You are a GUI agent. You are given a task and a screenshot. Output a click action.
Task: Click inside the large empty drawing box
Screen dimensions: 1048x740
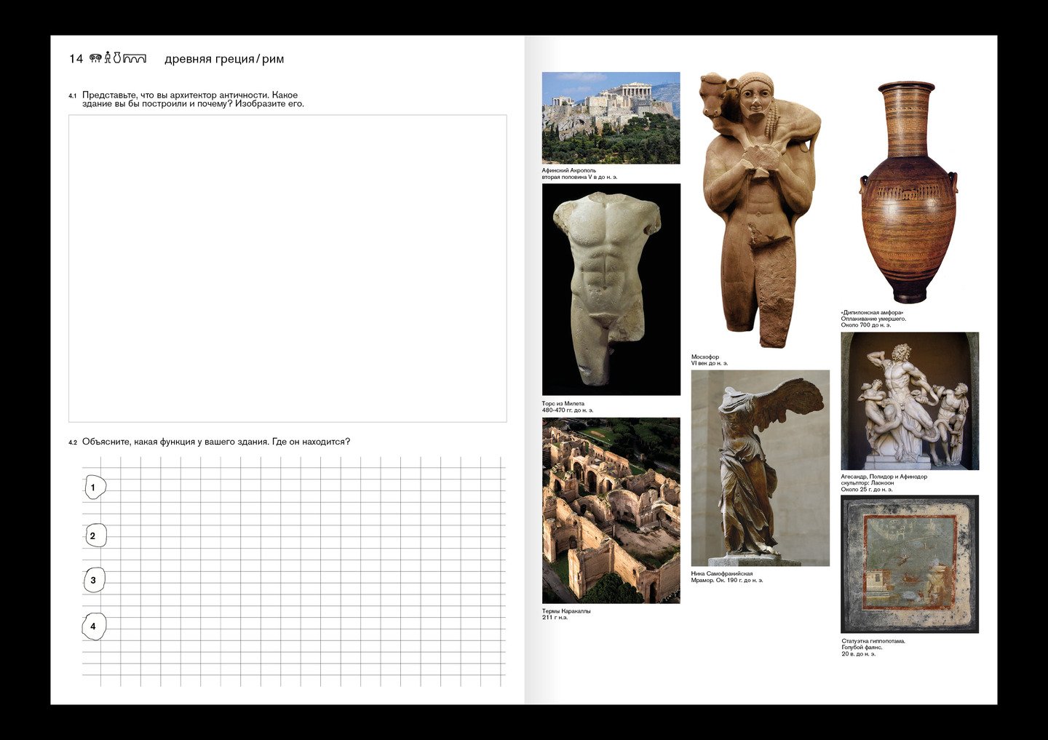click(x=287, y=268)
